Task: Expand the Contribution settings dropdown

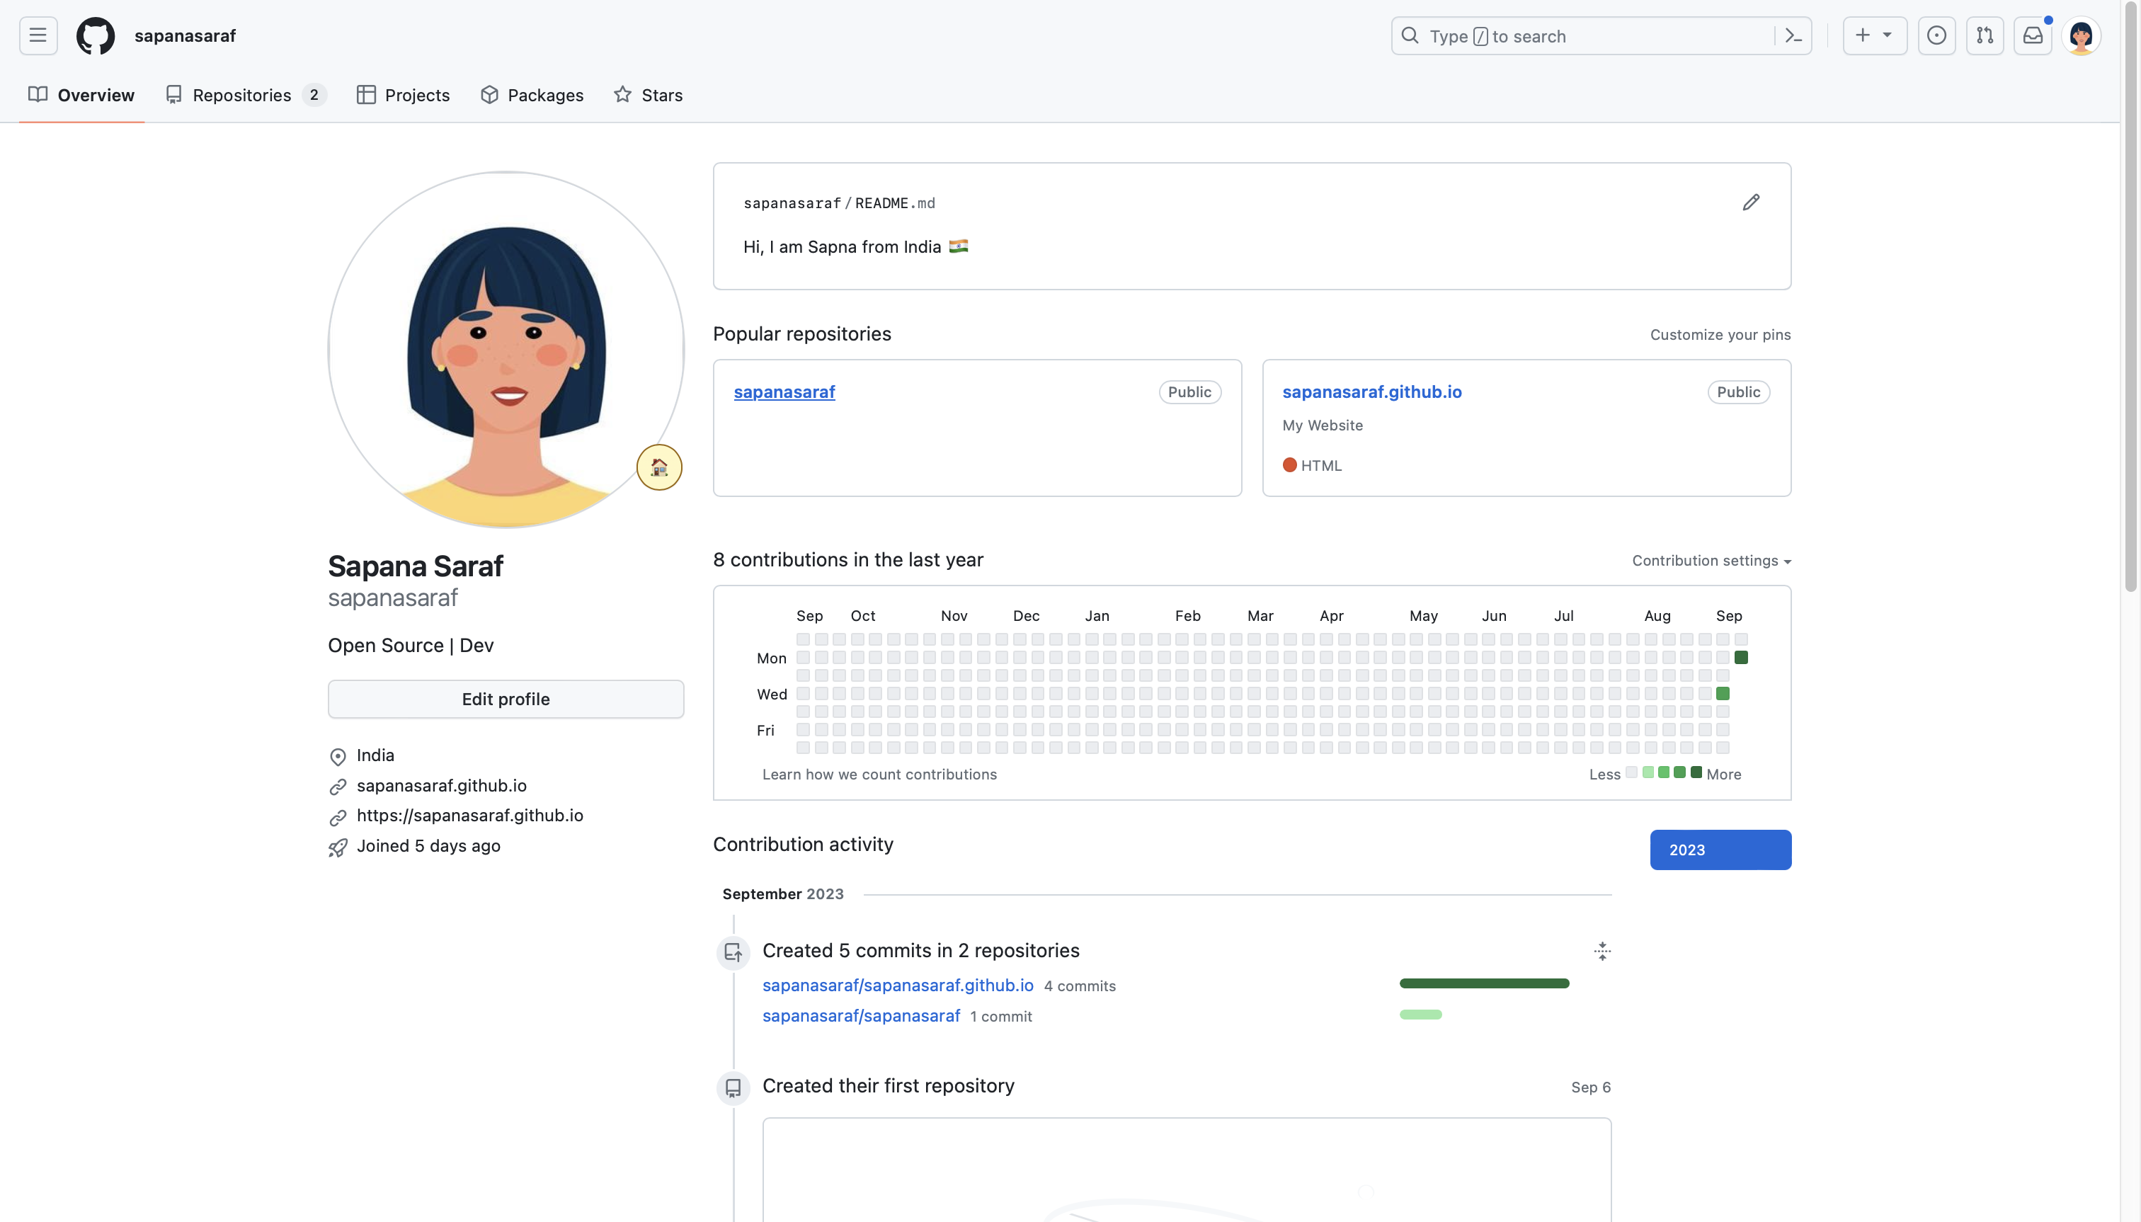Action: coord(1712,560)
